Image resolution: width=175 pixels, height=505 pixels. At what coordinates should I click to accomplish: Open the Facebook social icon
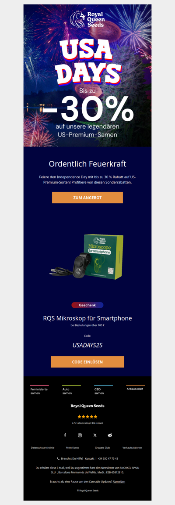coord(65,435)
